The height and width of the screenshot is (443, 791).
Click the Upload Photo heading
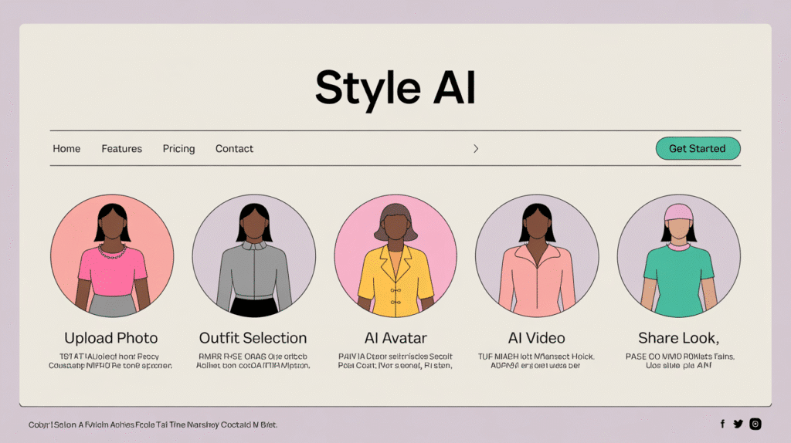point(111,338)
